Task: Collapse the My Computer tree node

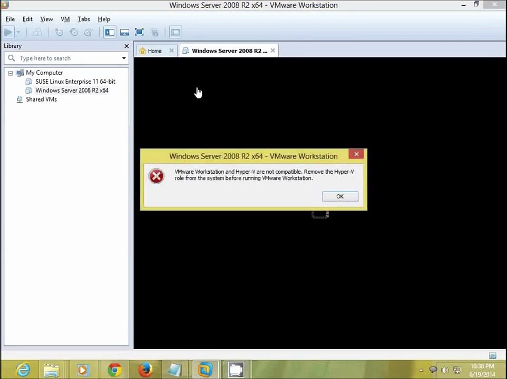Action: tap(11, 73)
